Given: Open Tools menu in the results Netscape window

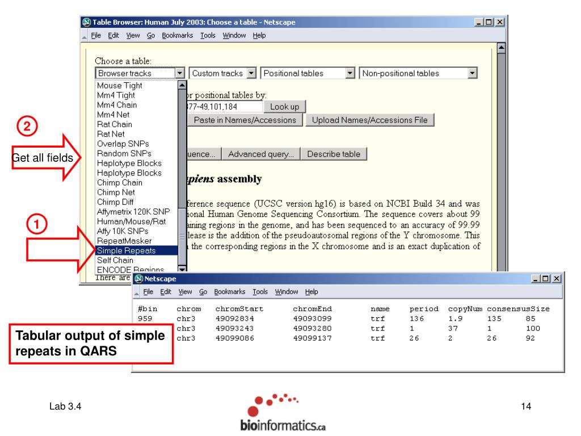Looking at the screenshot, I should pyautogui.click(x=260, y=292).
